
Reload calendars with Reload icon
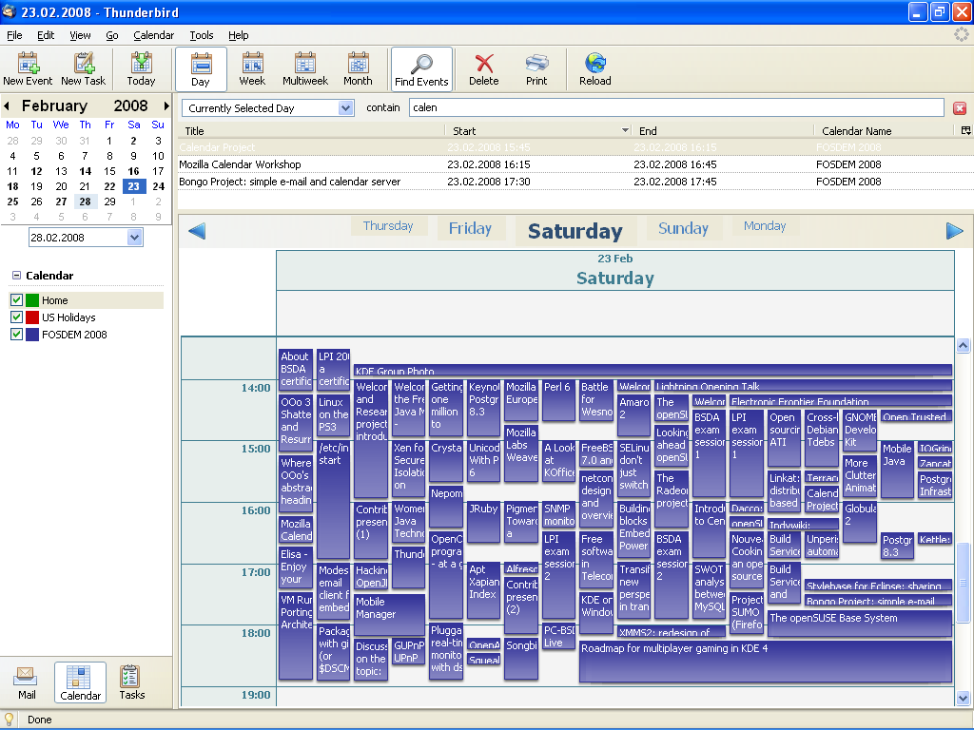[595, 69]
